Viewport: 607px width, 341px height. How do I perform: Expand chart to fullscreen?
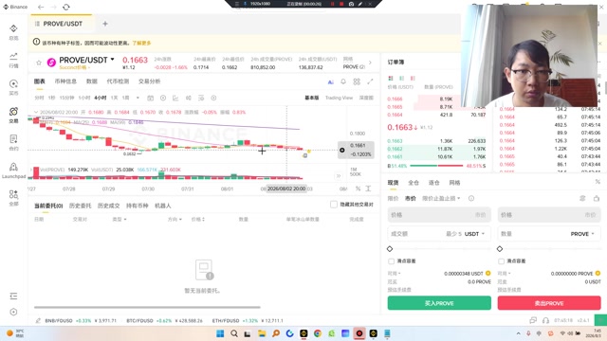370,81
